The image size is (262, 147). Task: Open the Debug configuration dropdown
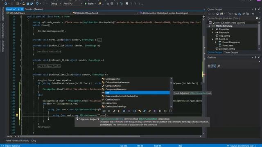coord(56,4)
